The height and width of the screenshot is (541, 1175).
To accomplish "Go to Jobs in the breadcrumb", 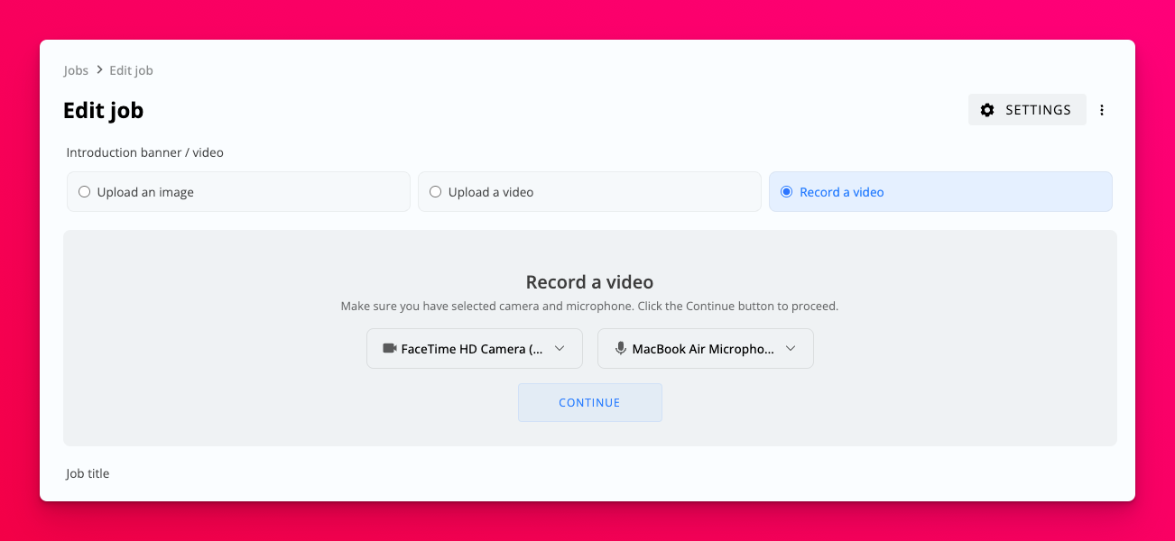I will (76, 70).
